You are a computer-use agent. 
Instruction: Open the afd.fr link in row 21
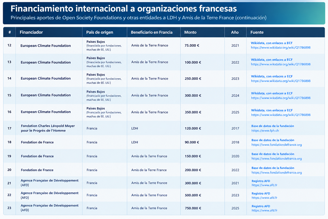264,185
